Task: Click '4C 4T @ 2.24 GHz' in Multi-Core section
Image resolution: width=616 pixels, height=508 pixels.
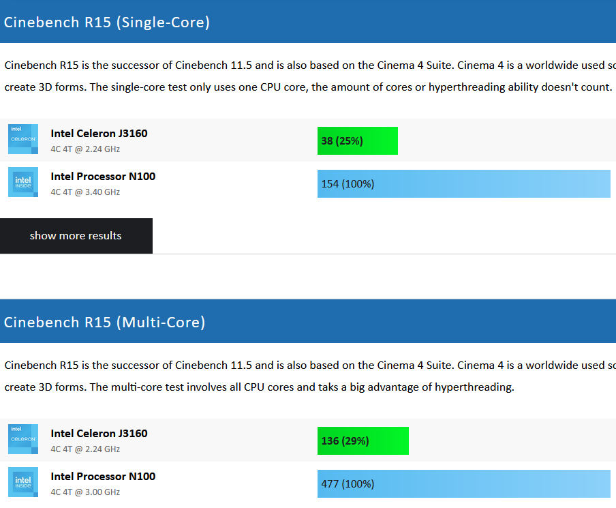Action: [85, 449]
